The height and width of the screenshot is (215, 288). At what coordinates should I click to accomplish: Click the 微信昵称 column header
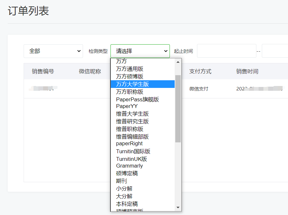click(90, 71)
